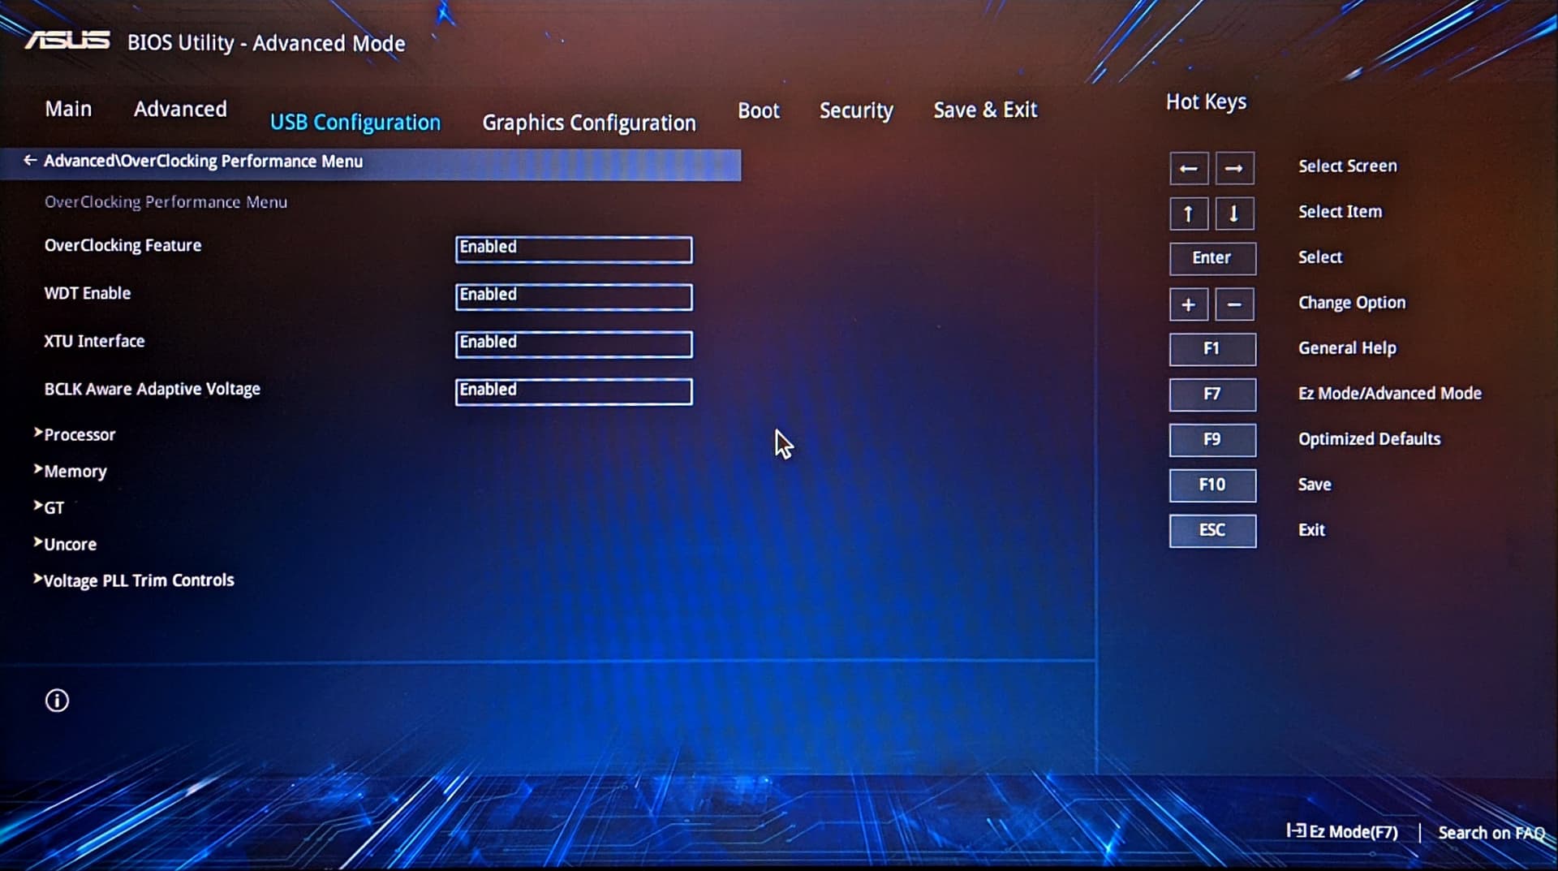Image resolution: width=1558 pixels, height=871 pixels.
Task: Click the back arrow in breadcrumb bar
Action: click(30, 161)
